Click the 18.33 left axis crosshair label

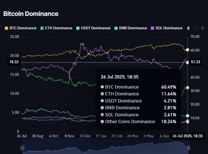coord(14,62)
